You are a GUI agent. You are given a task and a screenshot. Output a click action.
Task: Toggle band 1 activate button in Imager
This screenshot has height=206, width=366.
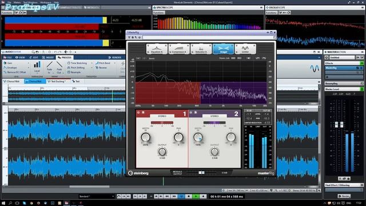pyautogui.click(x=138, y=113)
